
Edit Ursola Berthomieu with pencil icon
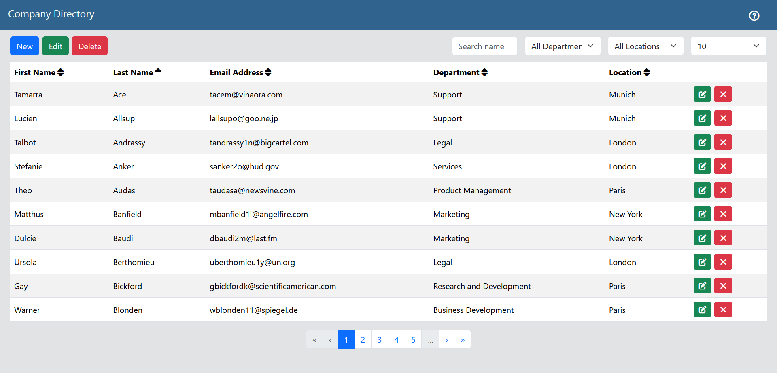tap(702, 261)
